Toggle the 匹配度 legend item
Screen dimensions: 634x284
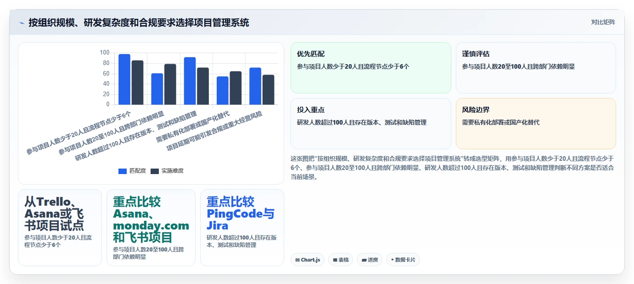(x=132, y=171)
